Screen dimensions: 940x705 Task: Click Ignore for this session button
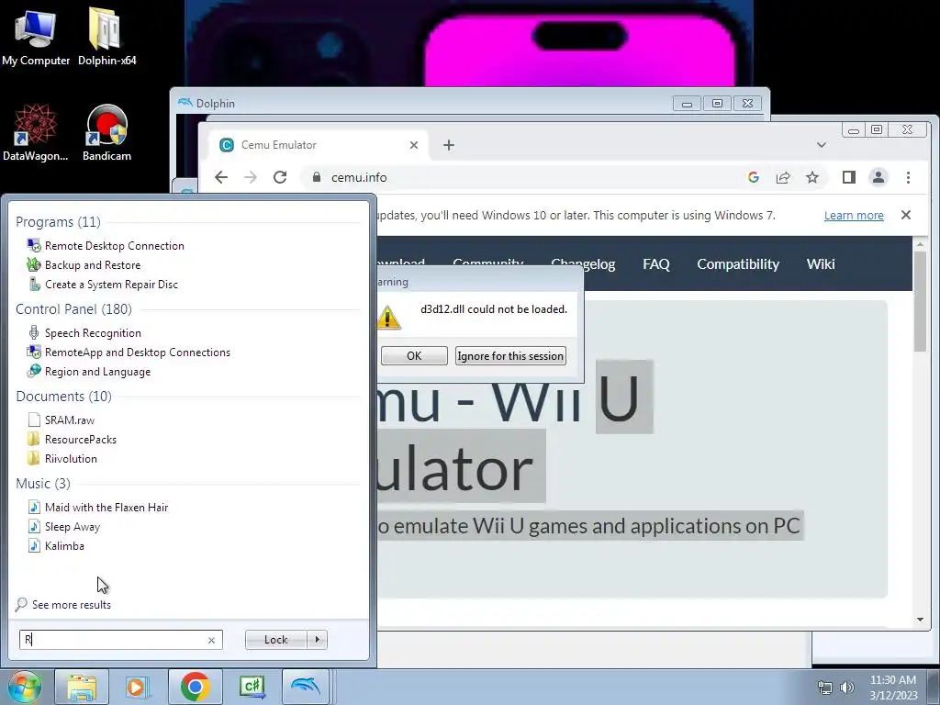point(510,355)
